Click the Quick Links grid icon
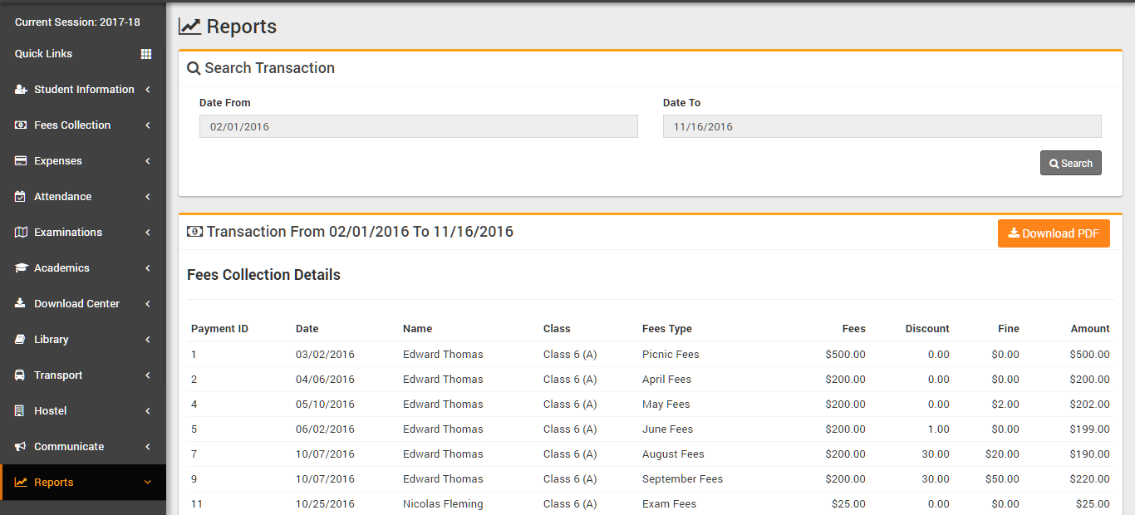 146,54
